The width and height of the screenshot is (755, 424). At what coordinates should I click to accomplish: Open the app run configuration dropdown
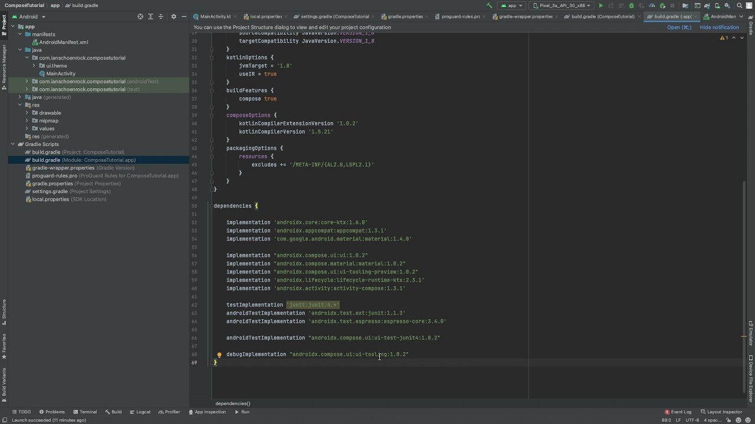[512, 5]
